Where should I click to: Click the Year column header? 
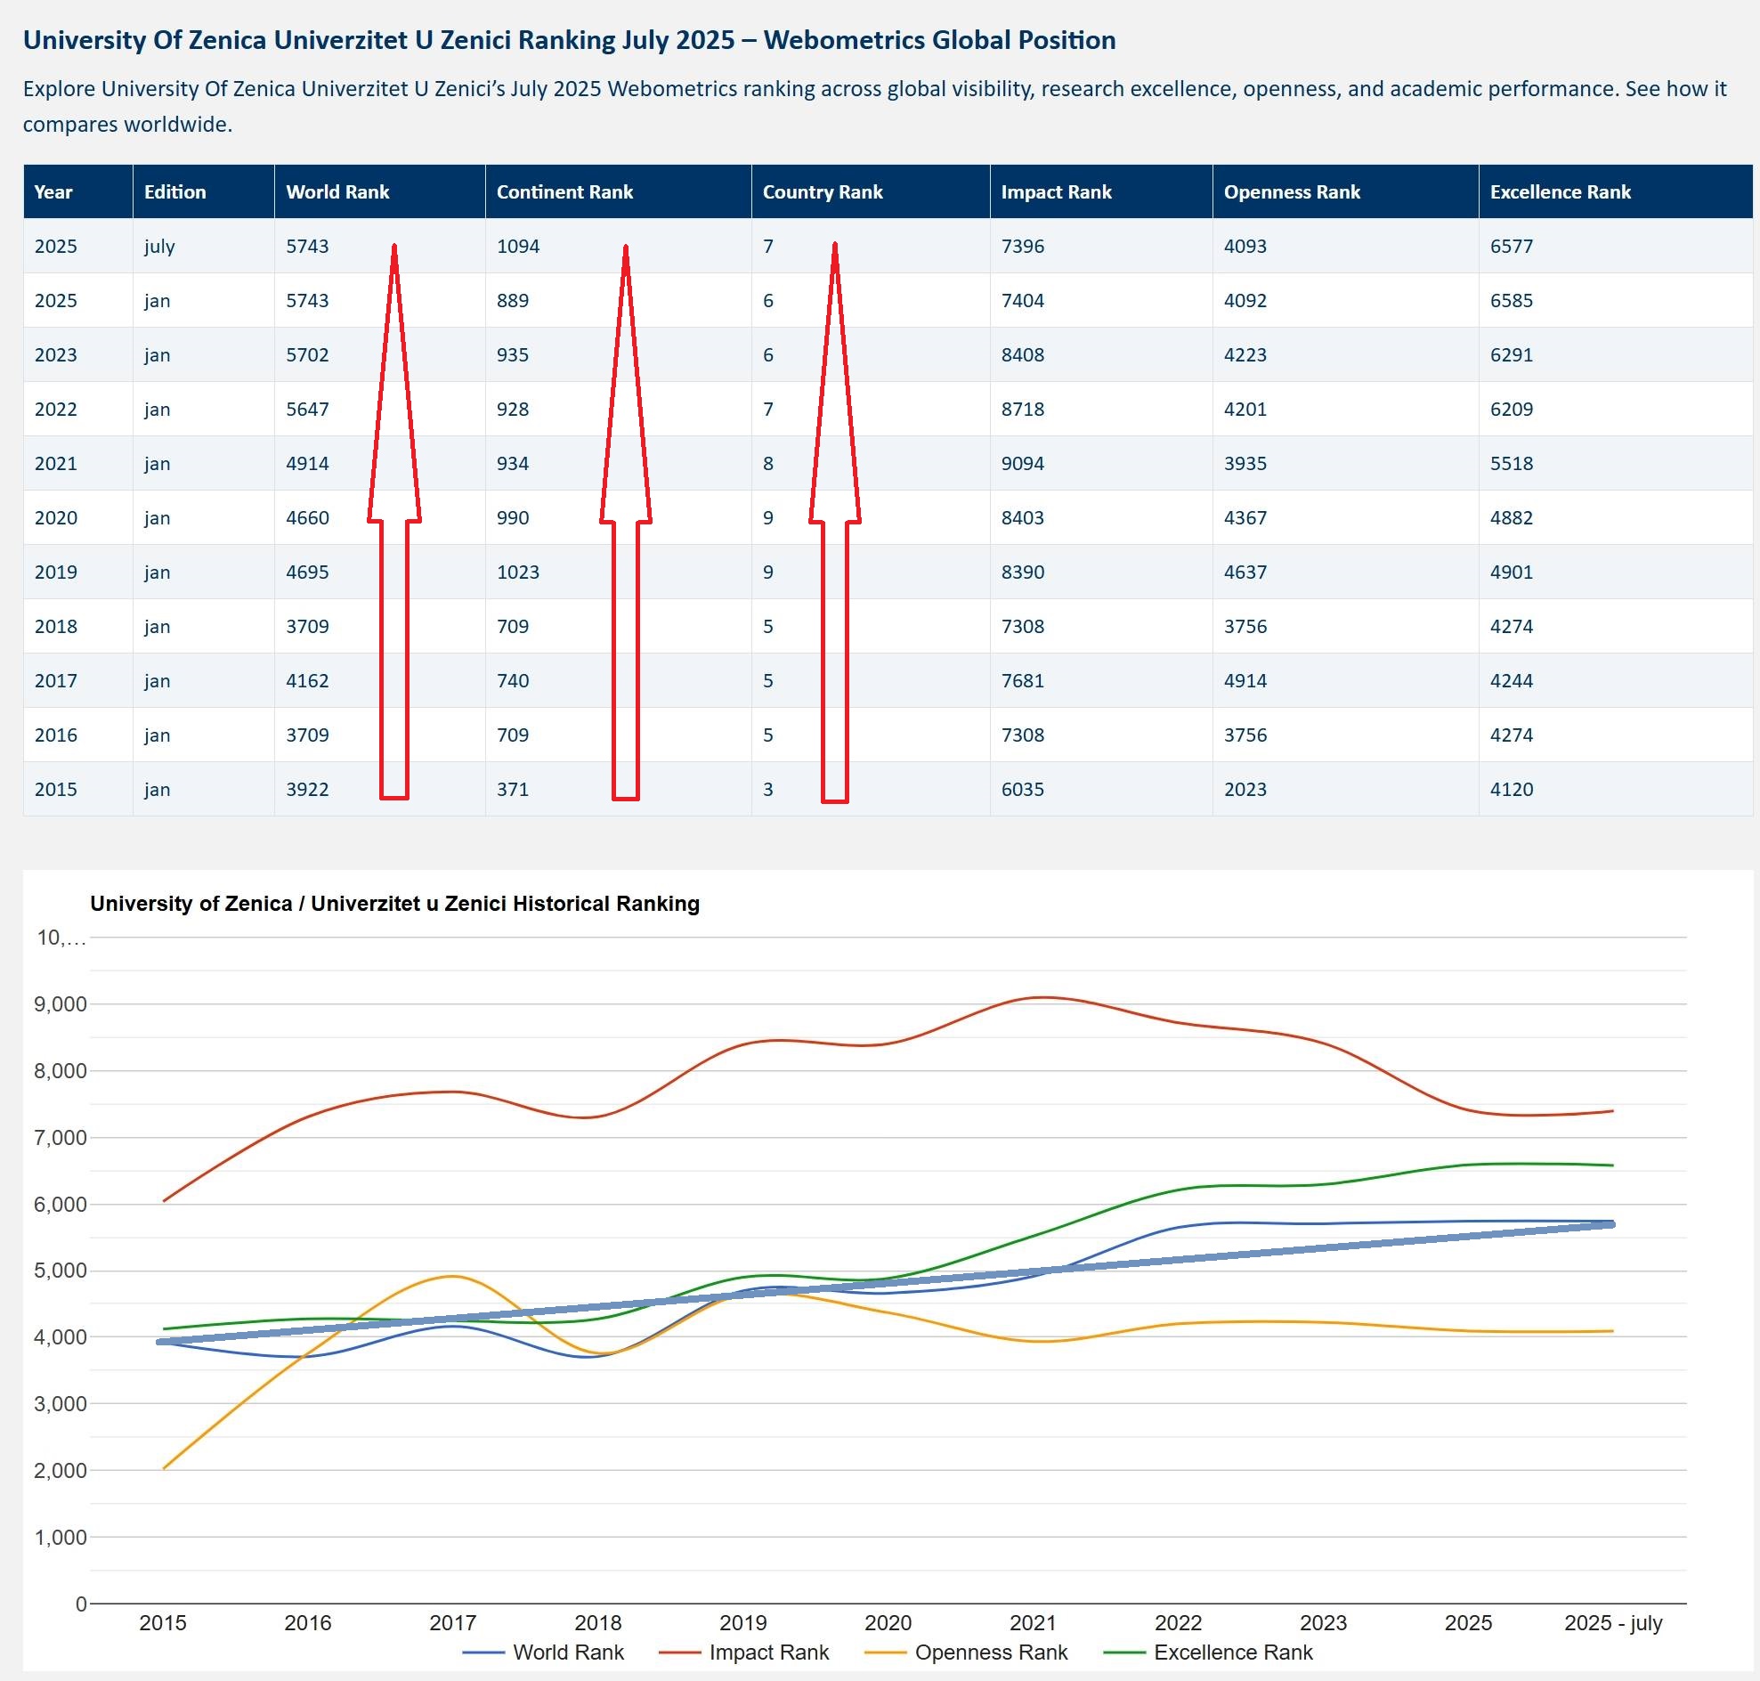point(53,191)
